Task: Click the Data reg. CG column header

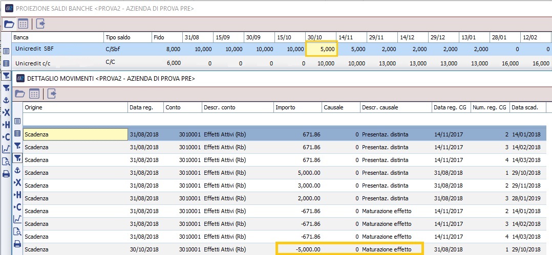Action: (x=451, y=107)
